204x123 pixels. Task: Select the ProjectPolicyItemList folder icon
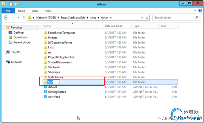(x=45, y=57)
